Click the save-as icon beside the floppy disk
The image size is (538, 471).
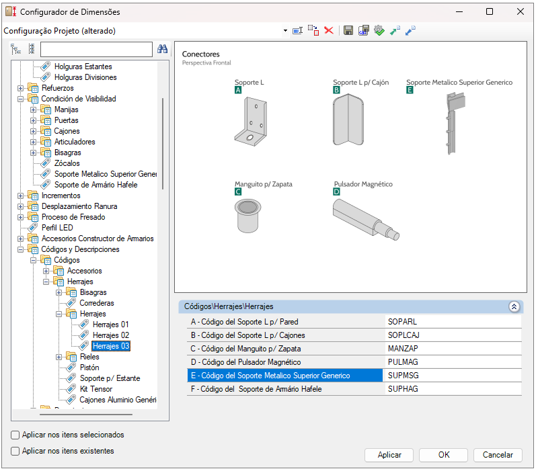click(x=364, y=30)
